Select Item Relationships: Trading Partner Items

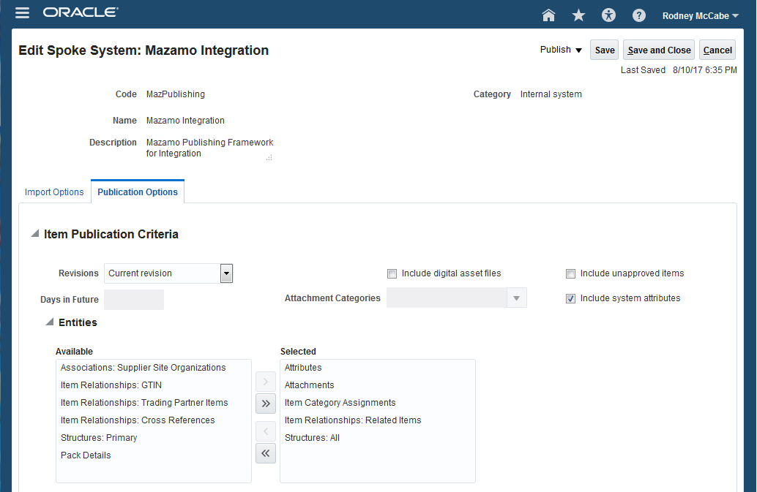click(154, 403)
